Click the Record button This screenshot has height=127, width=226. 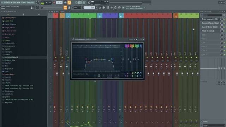54,2
